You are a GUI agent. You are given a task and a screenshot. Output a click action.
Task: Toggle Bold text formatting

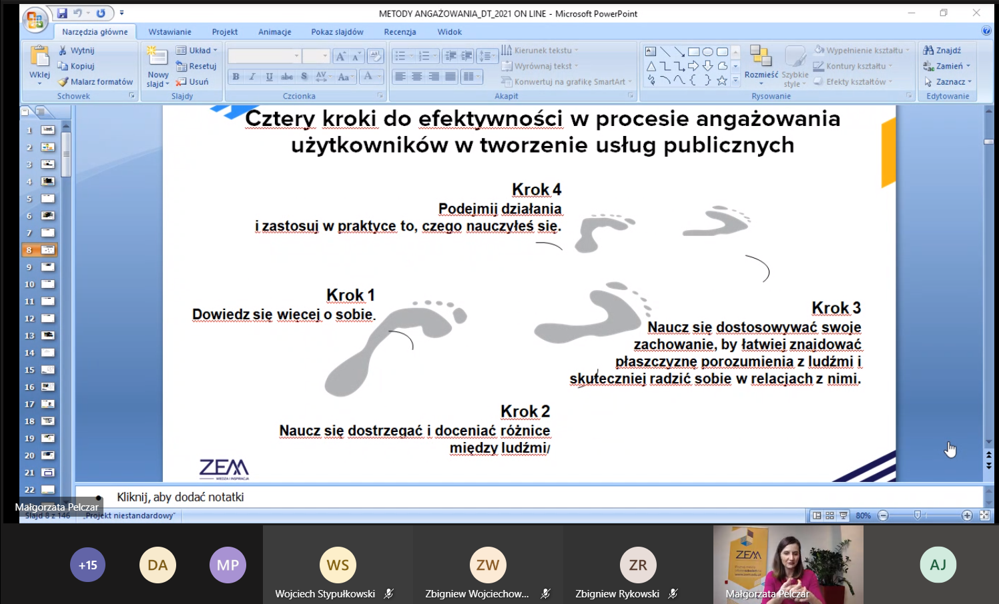coord(236,77)
